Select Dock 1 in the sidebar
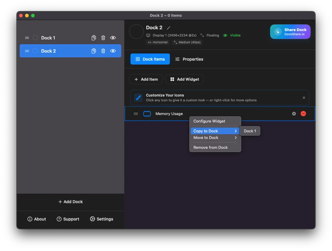 point(70,38)
